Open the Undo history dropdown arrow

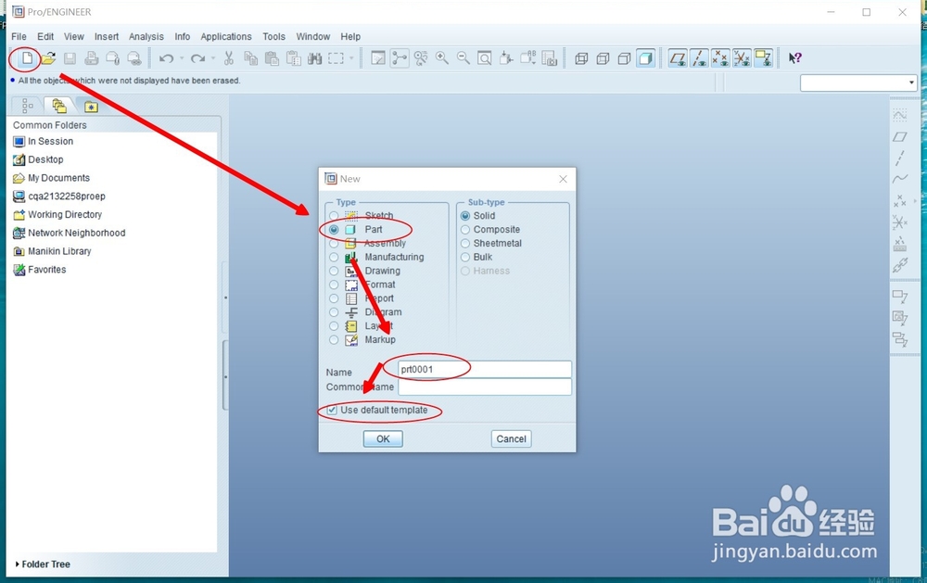182,58
